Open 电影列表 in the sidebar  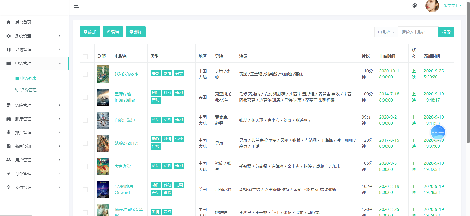click(x=28, y=78)
